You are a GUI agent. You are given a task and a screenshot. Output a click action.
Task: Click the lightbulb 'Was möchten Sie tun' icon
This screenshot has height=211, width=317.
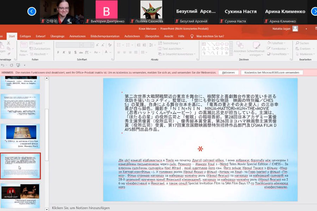[192, 36]
